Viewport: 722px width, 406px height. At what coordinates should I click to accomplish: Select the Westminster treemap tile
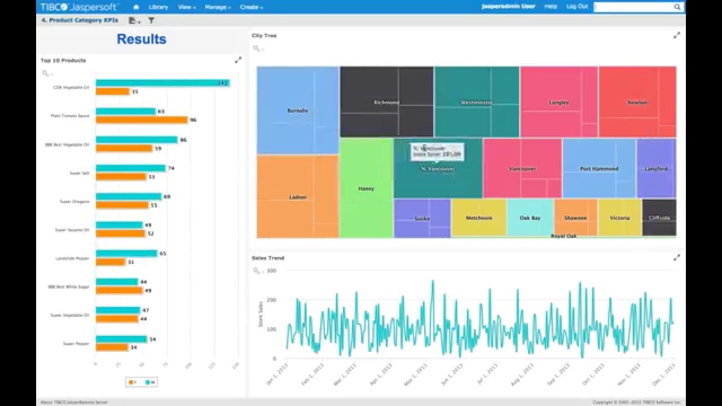point(477,102)
